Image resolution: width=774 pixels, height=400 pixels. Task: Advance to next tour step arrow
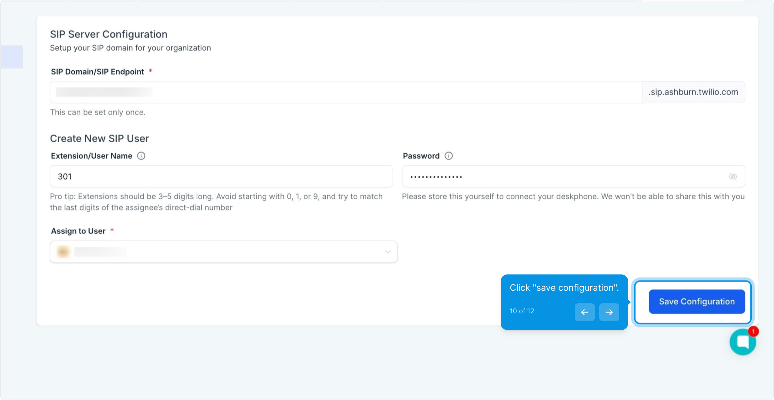pyautogui.click(x=609, y=312)
